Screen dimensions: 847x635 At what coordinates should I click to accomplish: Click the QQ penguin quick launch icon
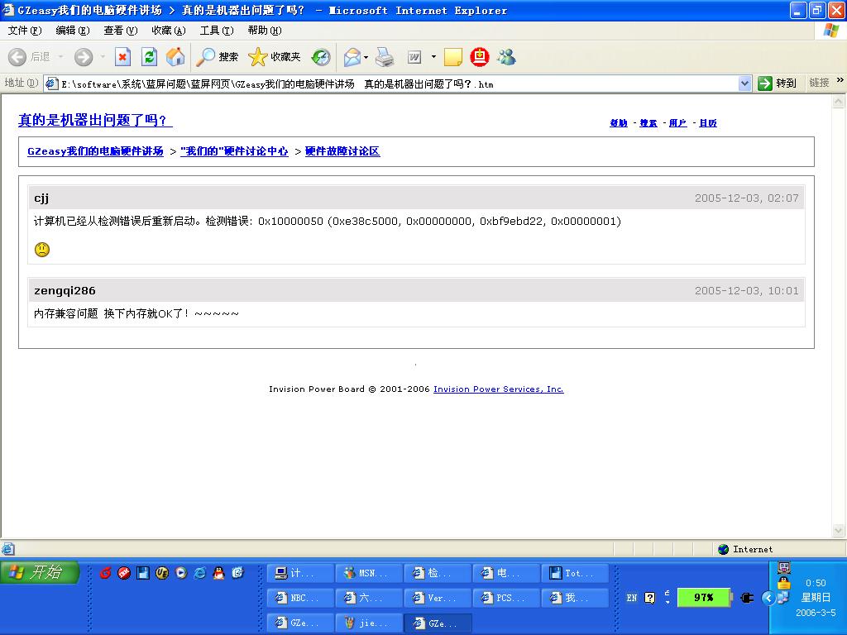pyautogui.click(x=218, y=572)
